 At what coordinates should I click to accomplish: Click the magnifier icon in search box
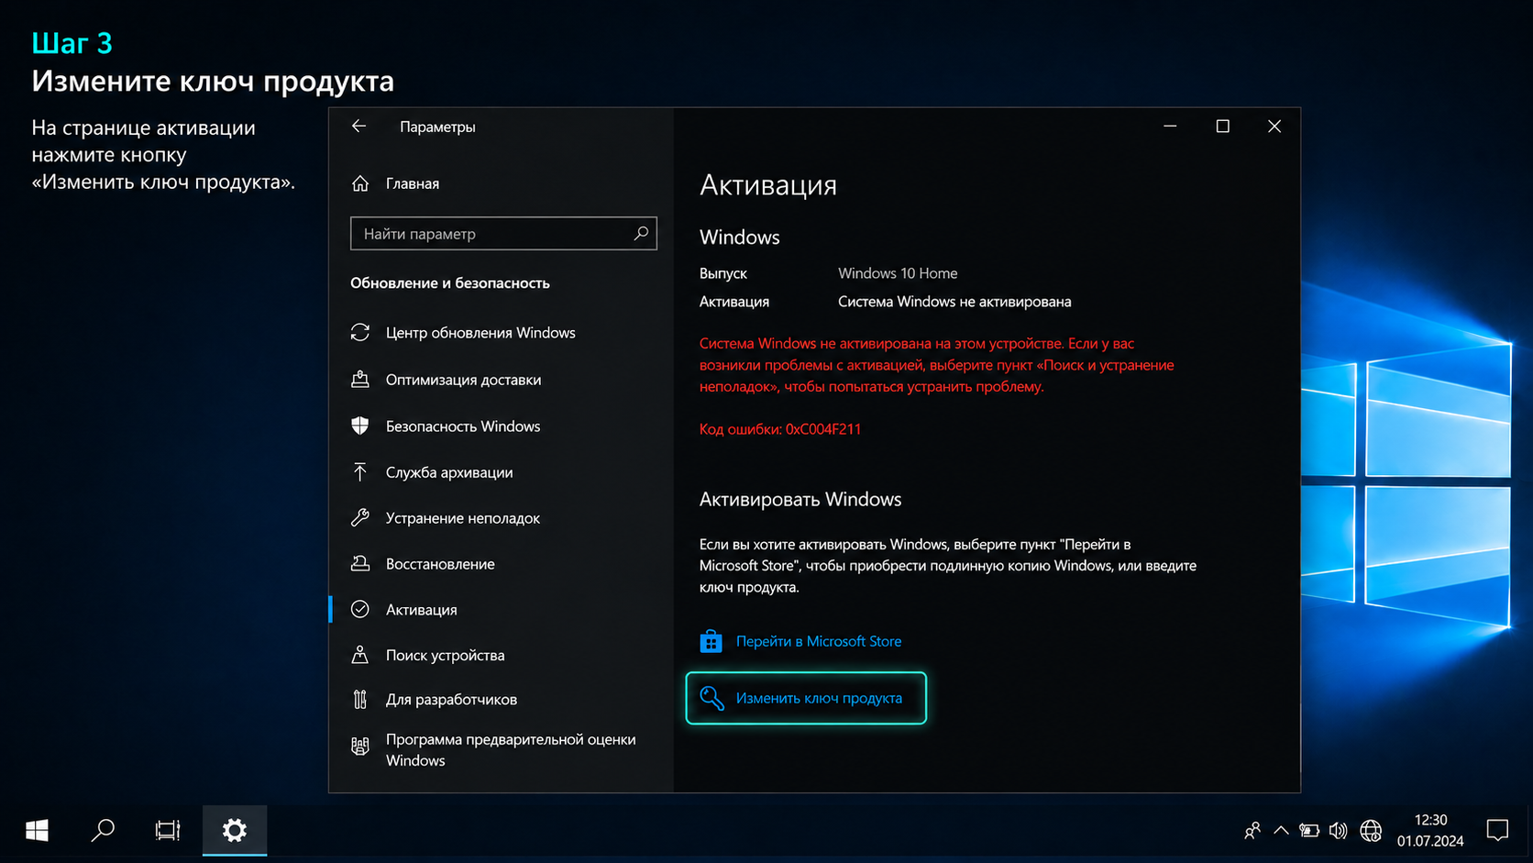coord(641,234)
